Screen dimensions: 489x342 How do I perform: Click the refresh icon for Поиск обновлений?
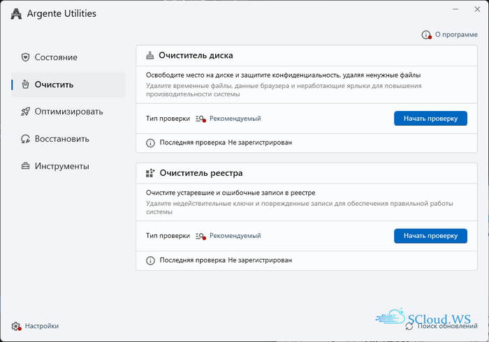pyautogui.click(x=409, y=326)
